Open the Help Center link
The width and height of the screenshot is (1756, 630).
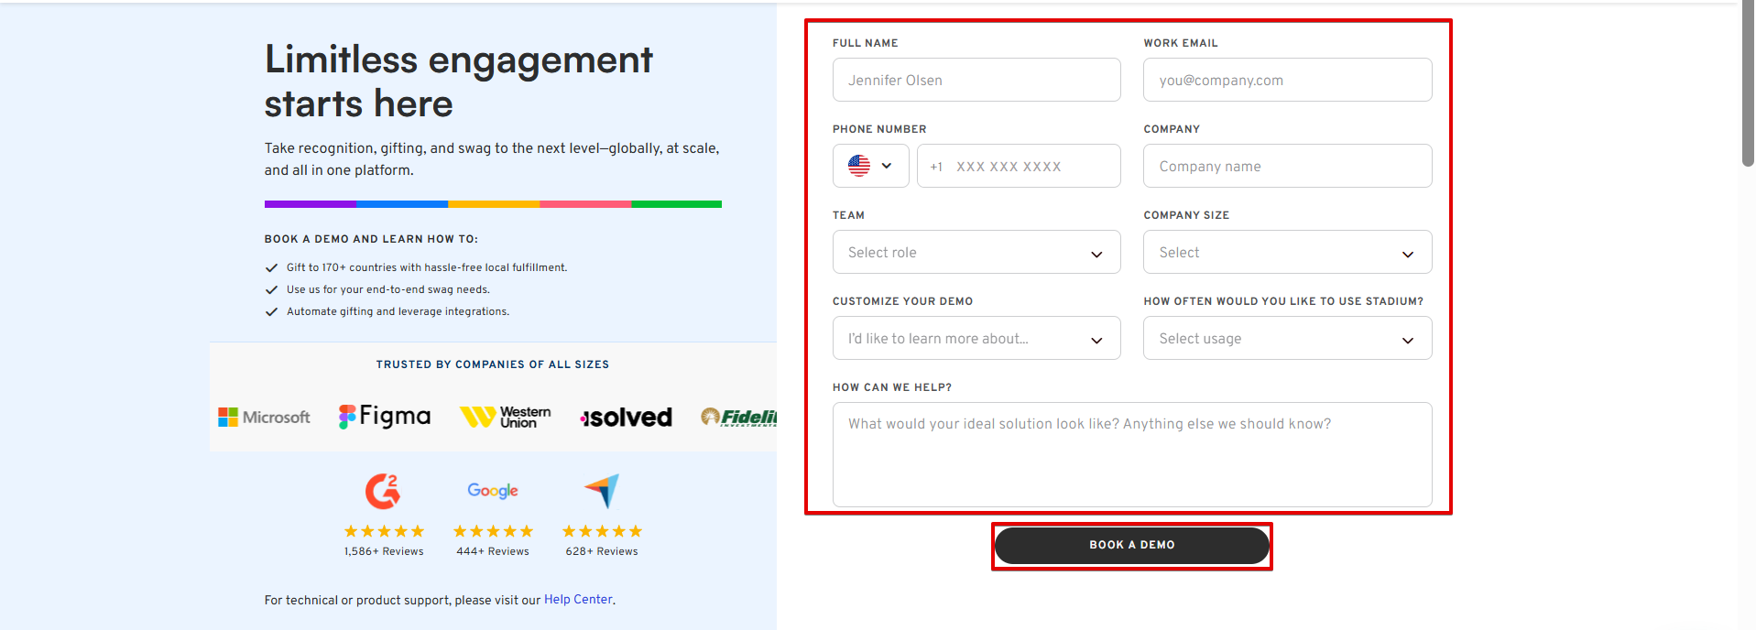pyautogui.click(x=578, y=600)
